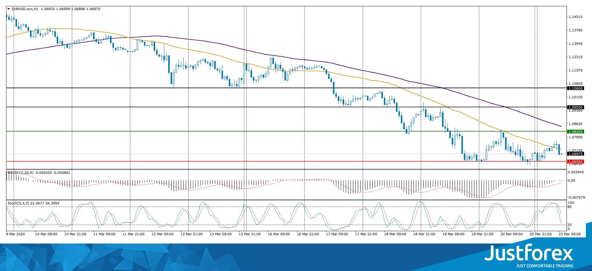Select the red 1.06550 level price tag

point(575,161)
